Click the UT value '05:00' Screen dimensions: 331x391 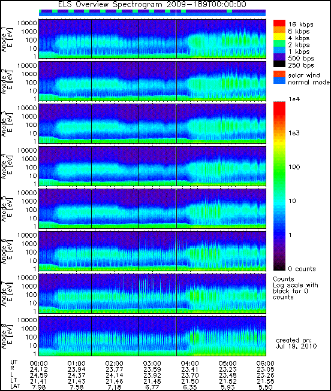[228, 363]
